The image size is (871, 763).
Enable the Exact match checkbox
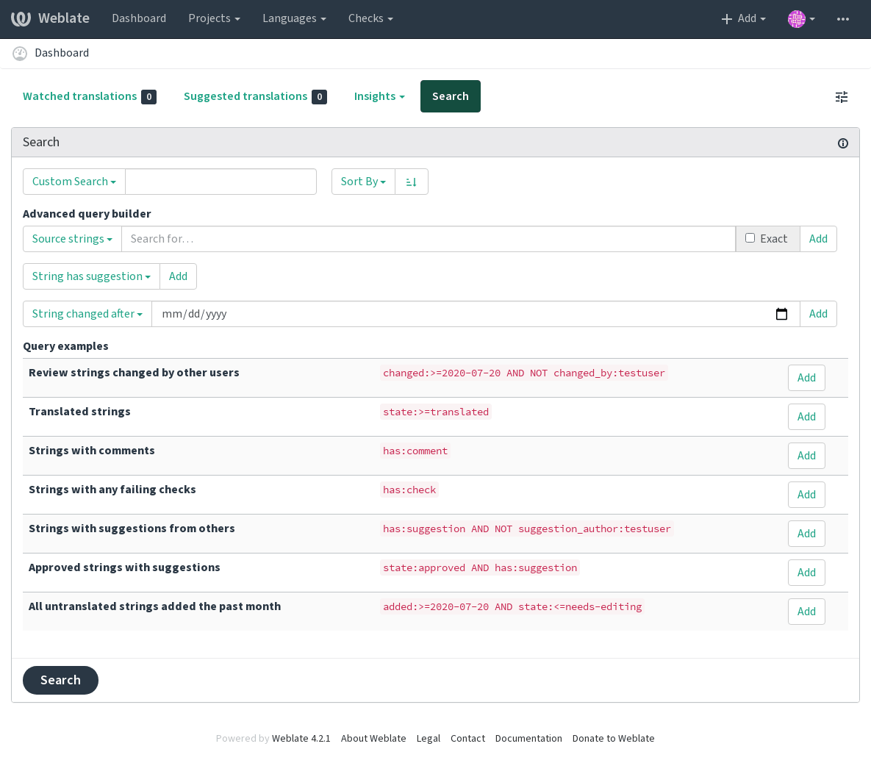pyautogui.click(x=750, y=238)
